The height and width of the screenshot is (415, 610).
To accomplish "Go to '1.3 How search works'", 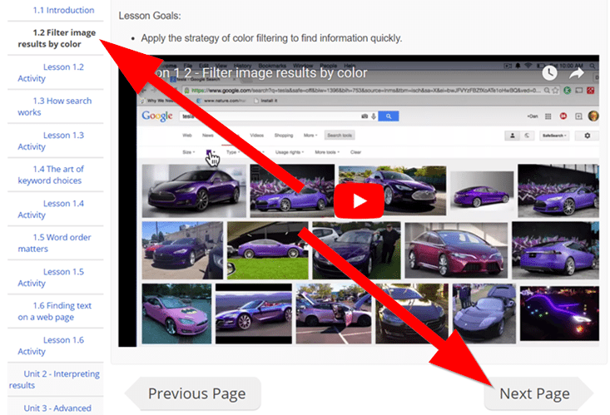I will coord(54,106).
